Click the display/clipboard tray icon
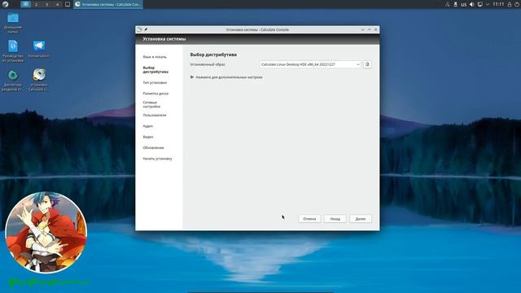 click(x=479, y=4)
